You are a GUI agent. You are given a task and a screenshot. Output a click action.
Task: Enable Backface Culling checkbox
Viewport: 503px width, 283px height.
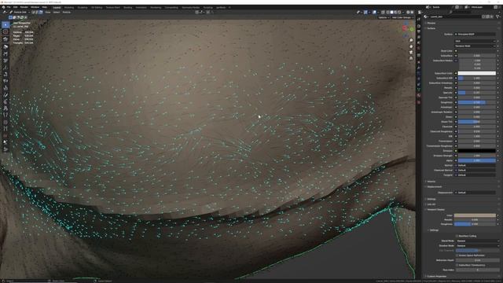click(x=457, y=236)
